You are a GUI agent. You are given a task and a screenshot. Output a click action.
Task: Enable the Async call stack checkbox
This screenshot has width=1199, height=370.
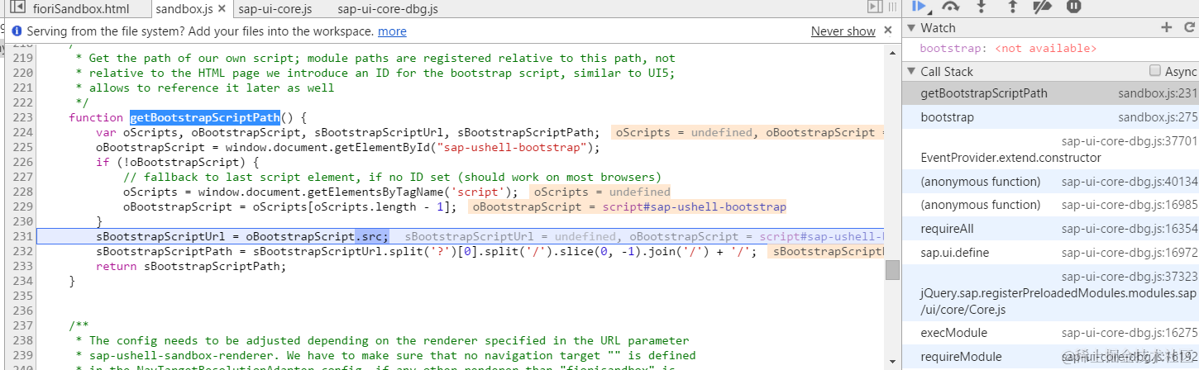pyautogui.click(x=1155, y=71)
